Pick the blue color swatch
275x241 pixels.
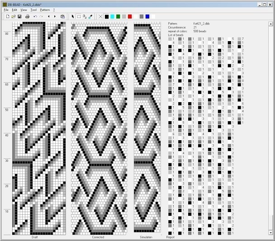[147, 16]
